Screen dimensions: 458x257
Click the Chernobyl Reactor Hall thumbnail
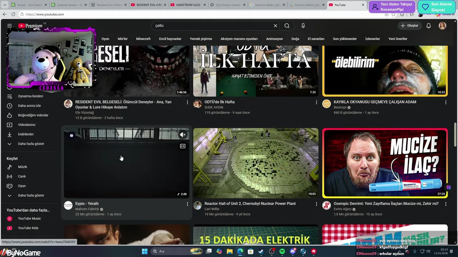[x=256, y=163]
